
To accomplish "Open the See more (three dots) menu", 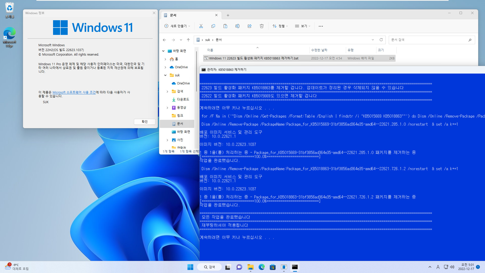I will point(321,26).
